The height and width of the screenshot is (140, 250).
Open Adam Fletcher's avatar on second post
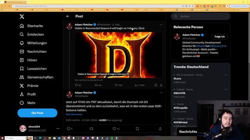70,94
